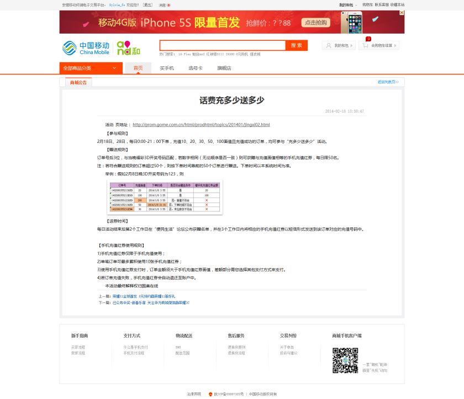Click 联系客服 in the top bar

pyautogui.click(x=382, y=5)
